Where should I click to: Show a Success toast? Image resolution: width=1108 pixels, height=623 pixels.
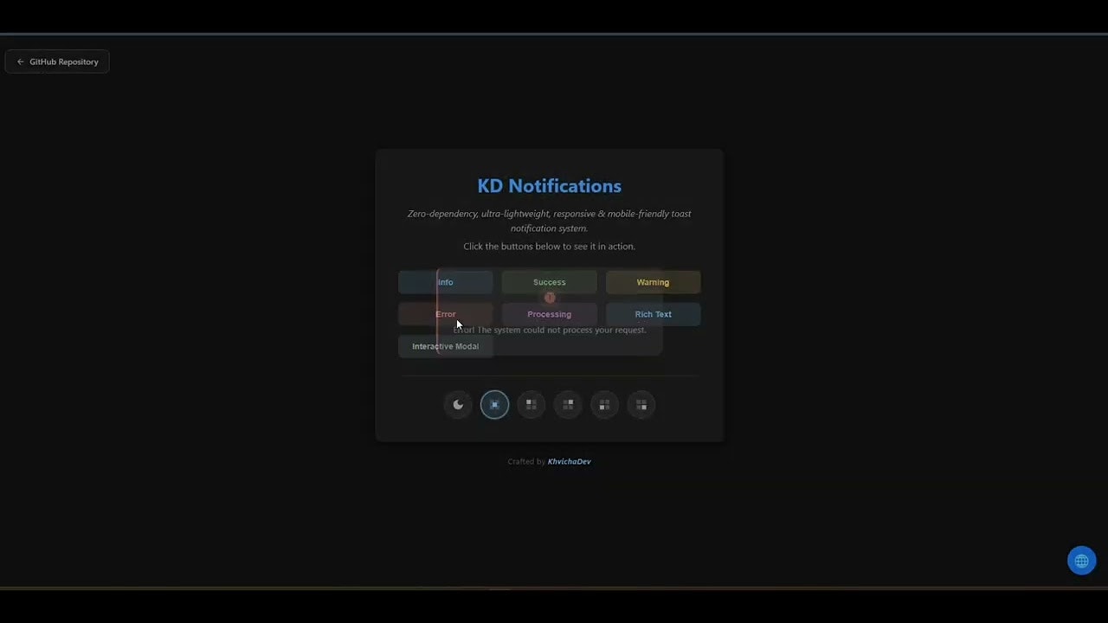coord(549,281)
